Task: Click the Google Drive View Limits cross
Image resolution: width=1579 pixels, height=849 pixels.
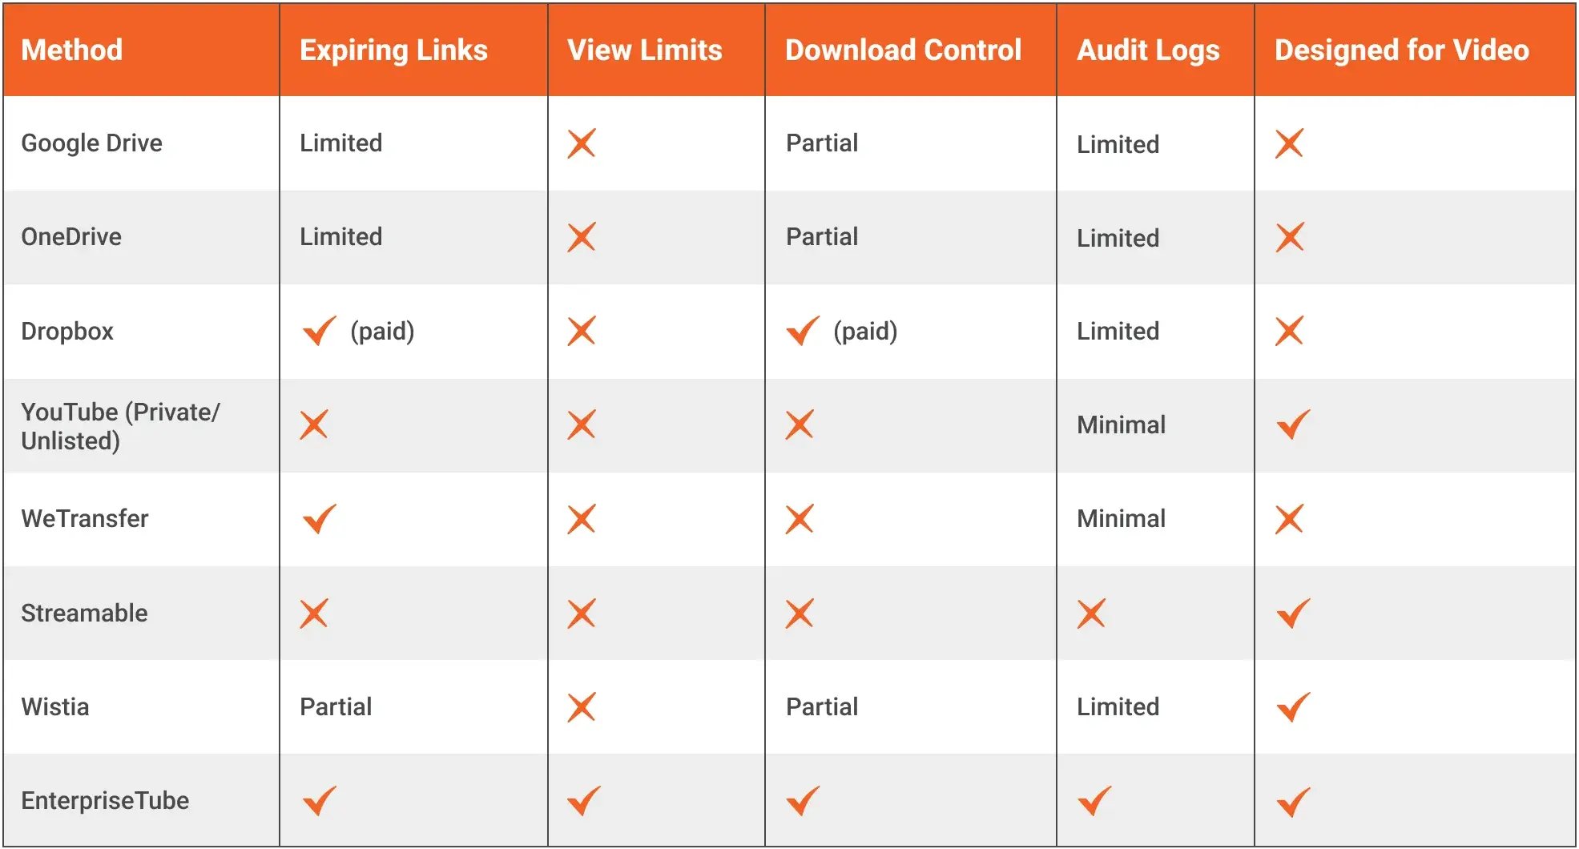Action: click(x=582, y=143)
